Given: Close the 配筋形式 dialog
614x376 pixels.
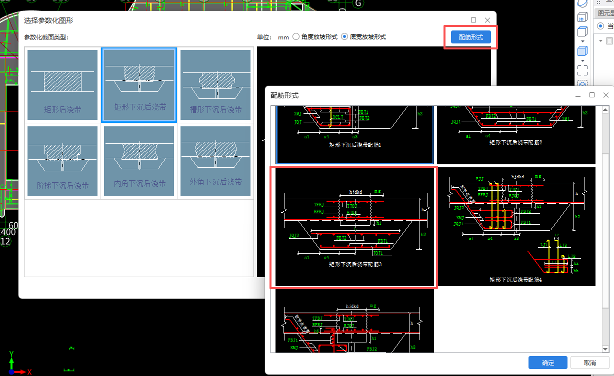Looking at the screenshot, I should coord(606,95).
